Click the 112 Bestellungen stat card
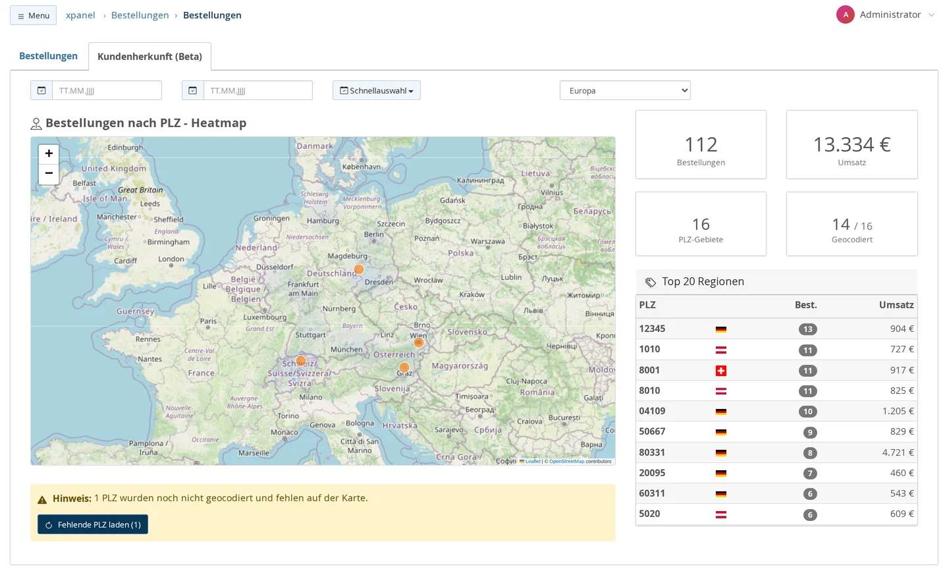The image size is (943, 571). 701,144
